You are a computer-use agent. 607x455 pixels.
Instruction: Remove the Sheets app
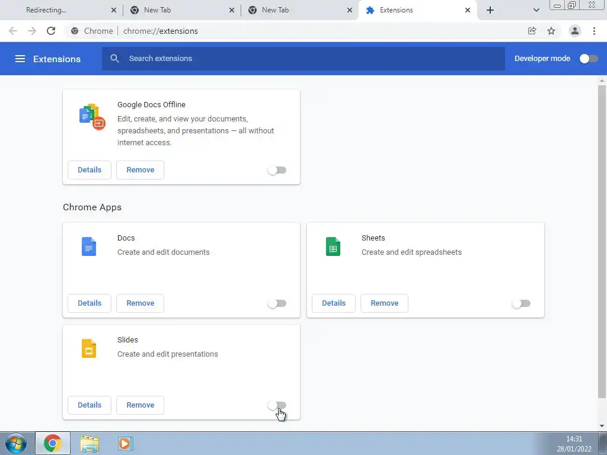384,303
